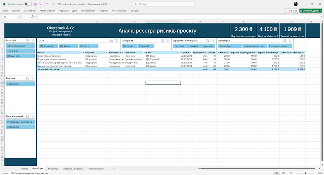Switch to the Матриця (Витрати) sheet tab

(73, 169)
